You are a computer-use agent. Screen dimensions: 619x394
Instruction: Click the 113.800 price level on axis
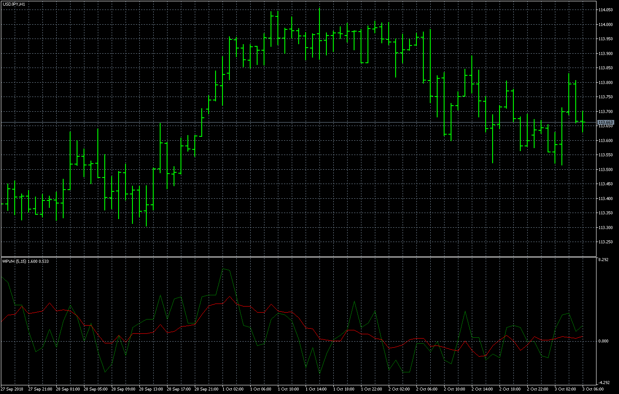tap(606, 83)
